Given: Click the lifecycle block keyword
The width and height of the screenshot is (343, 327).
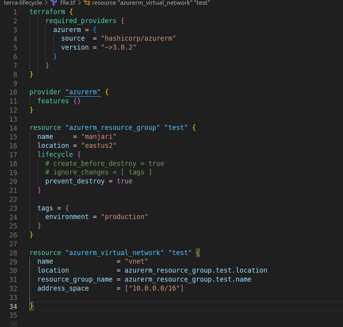Looking at the screenshot, I should [55, 155].
